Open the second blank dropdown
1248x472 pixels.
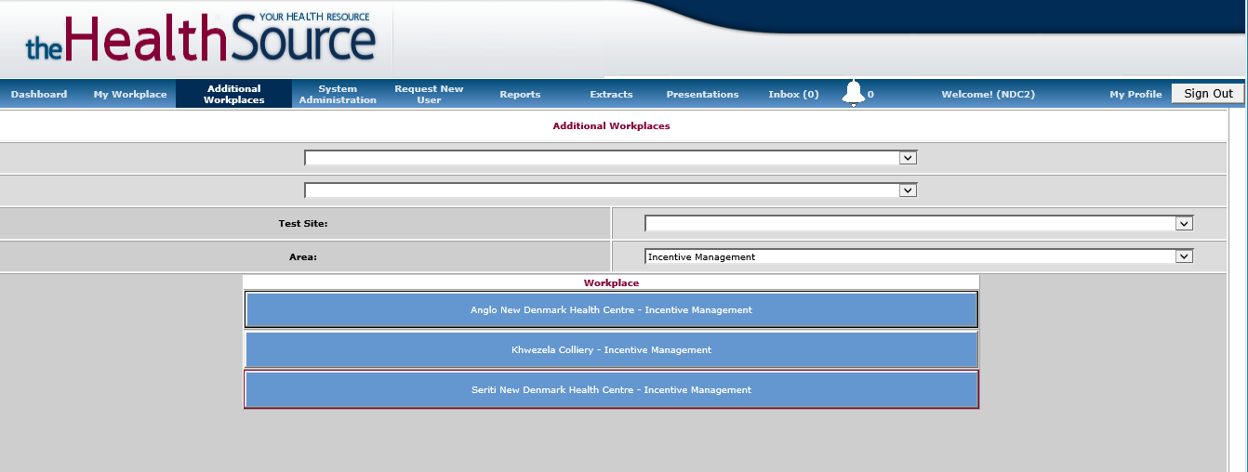pos(611,190)
